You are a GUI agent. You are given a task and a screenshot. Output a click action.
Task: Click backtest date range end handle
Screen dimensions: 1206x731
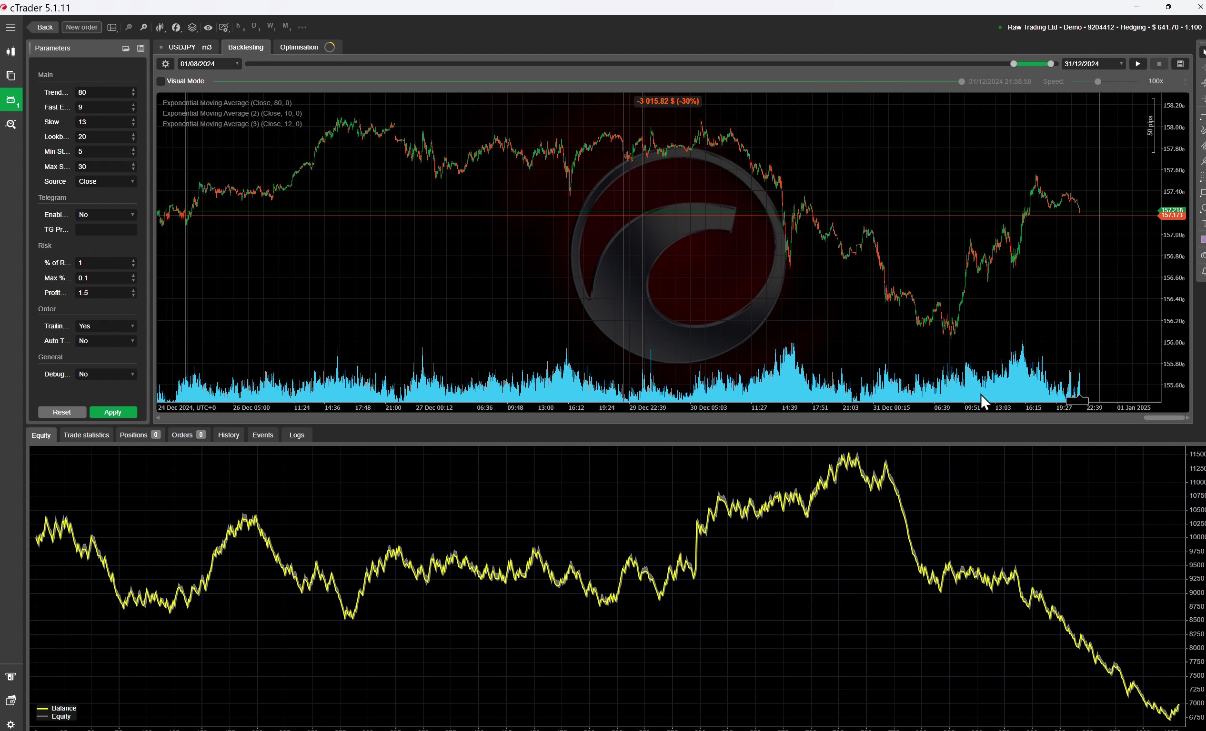[x=1051, y=64]
